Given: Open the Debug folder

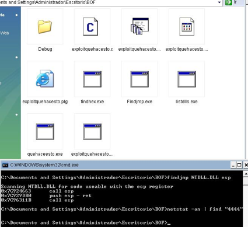Looking at the screenshot, I should [45, 27].
